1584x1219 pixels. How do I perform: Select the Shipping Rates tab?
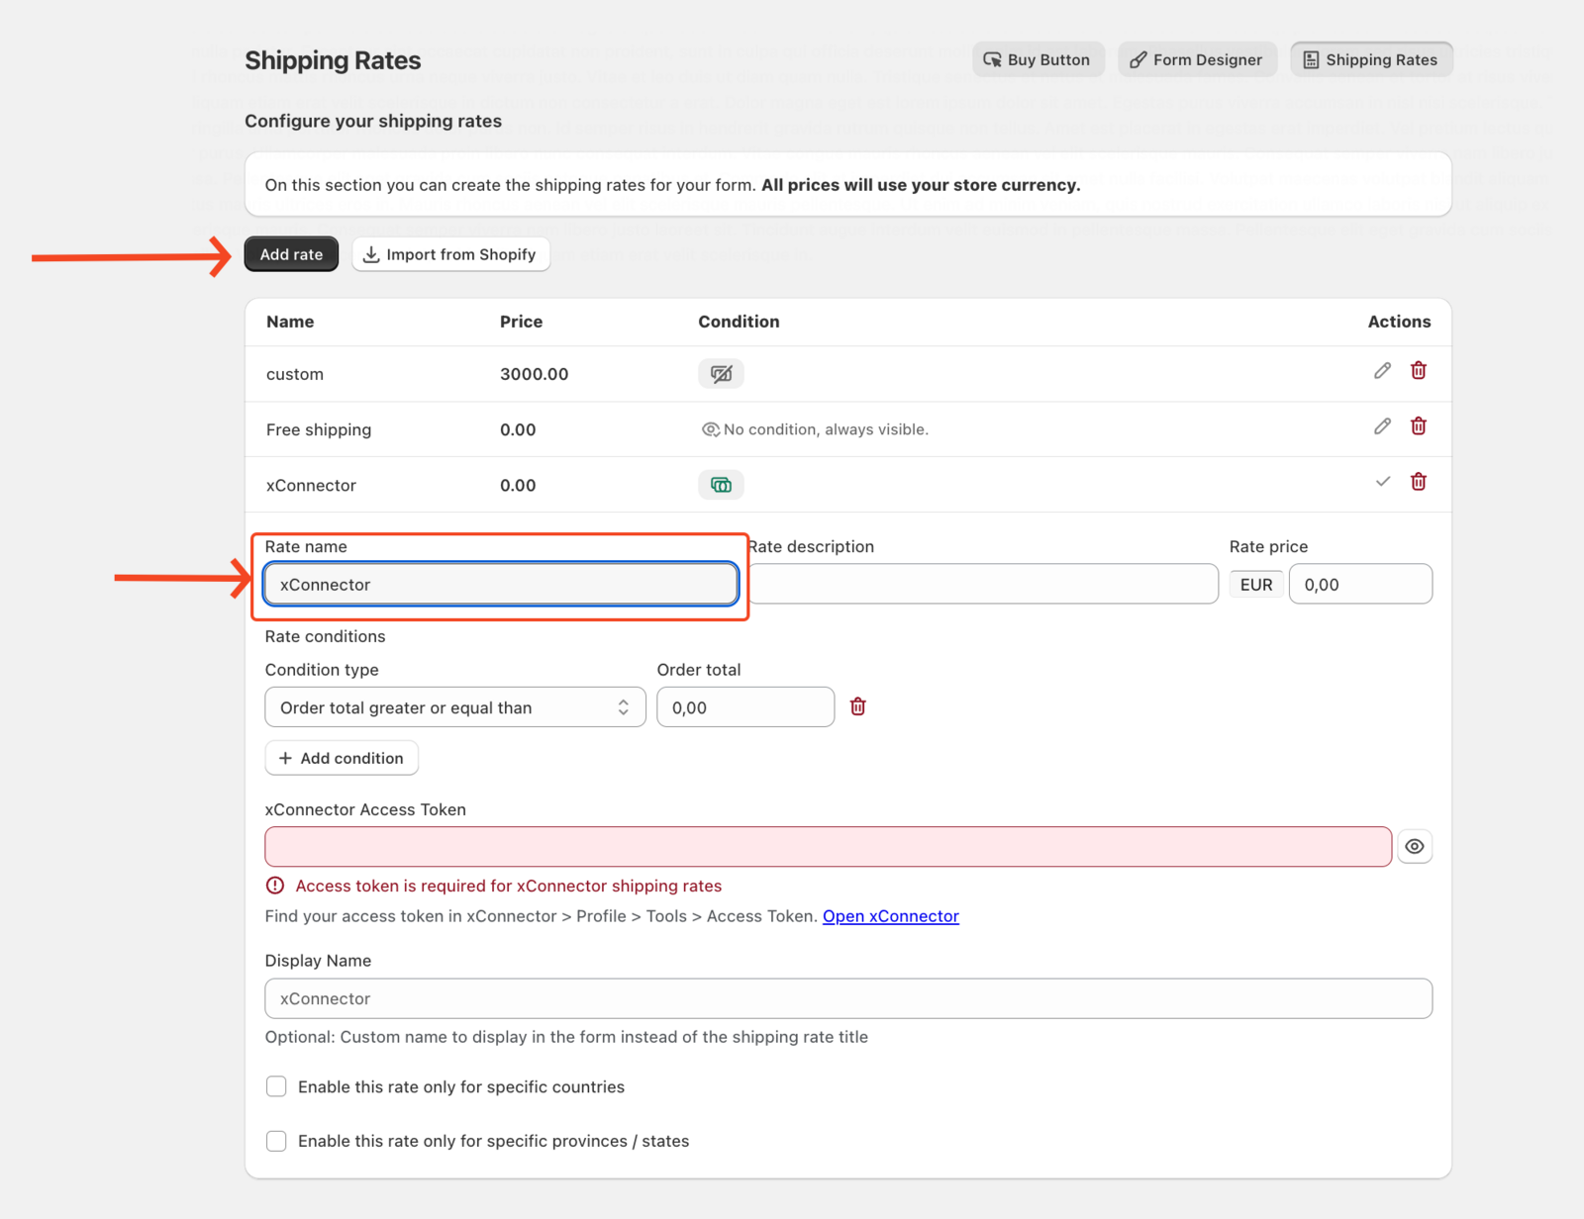pyautogui.click(x=1370, y=59)
